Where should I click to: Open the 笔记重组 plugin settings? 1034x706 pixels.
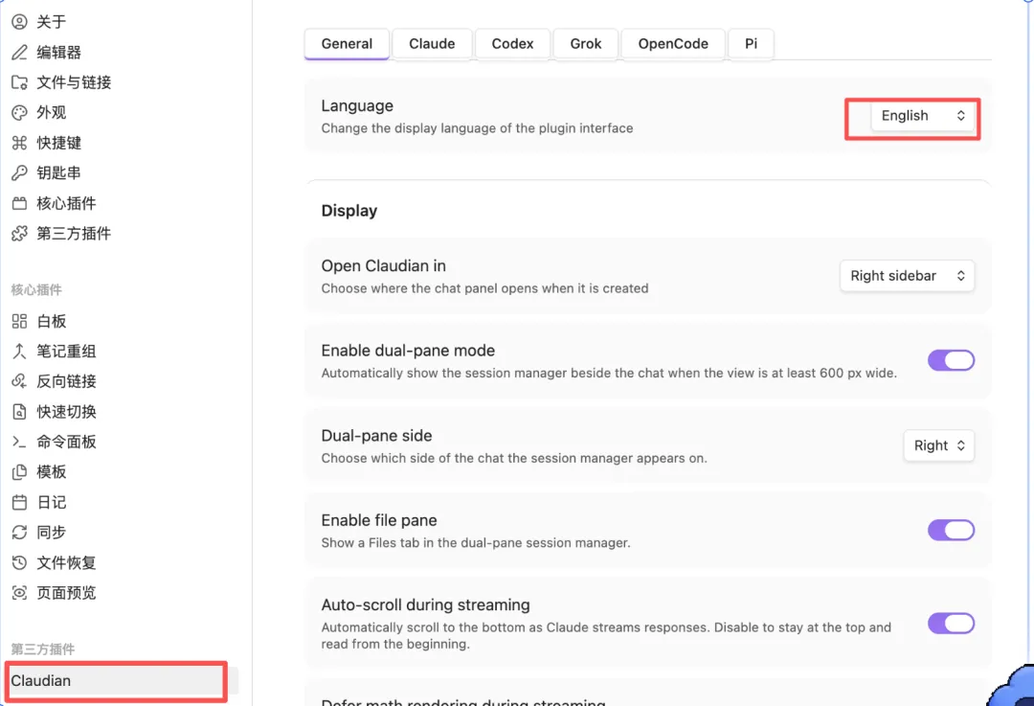67,351
